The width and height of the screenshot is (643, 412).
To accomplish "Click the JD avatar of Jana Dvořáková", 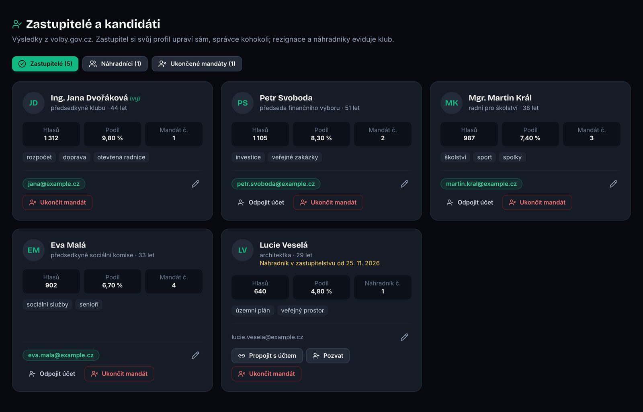I will (x=33, y=103).
